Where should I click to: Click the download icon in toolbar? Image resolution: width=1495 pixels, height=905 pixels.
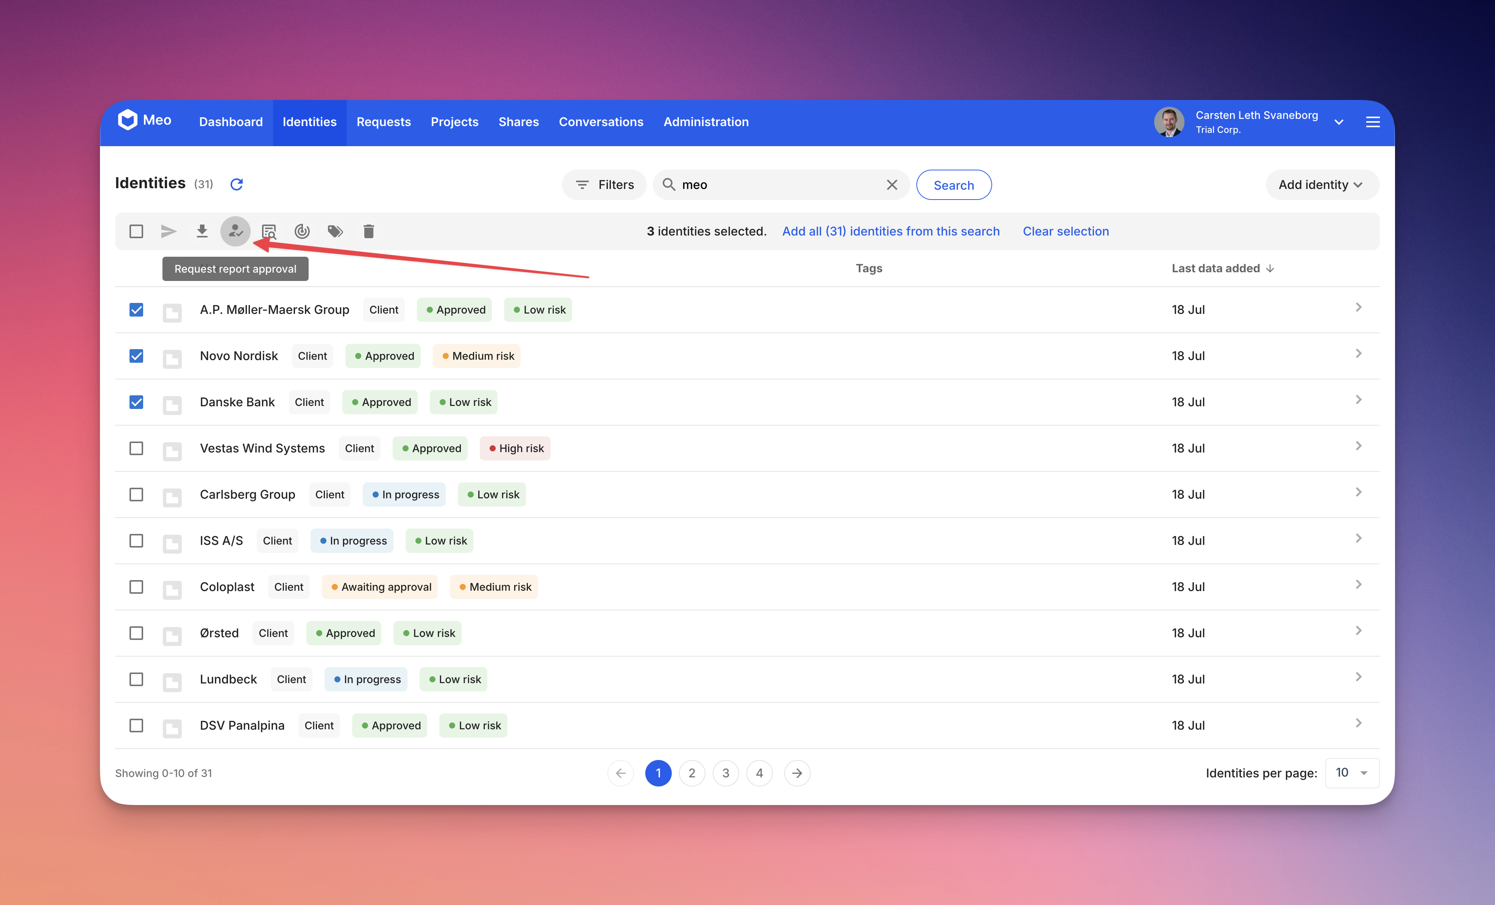click(x=202, y=231)
